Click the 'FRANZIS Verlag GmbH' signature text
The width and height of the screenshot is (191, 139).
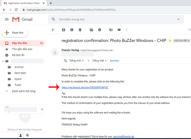click(75, 125)
